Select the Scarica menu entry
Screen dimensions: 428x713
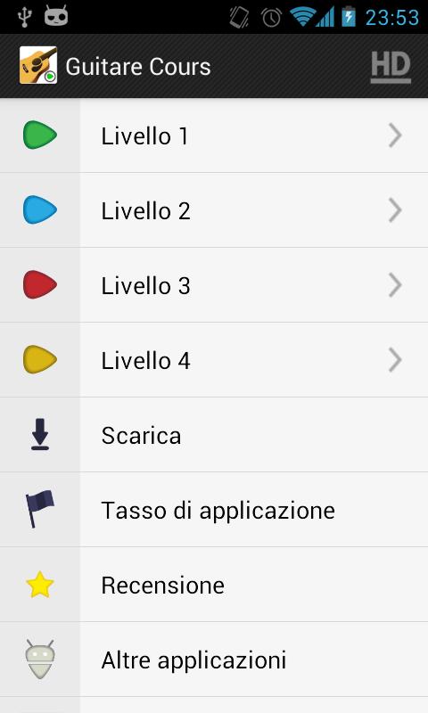pos(214,435)
